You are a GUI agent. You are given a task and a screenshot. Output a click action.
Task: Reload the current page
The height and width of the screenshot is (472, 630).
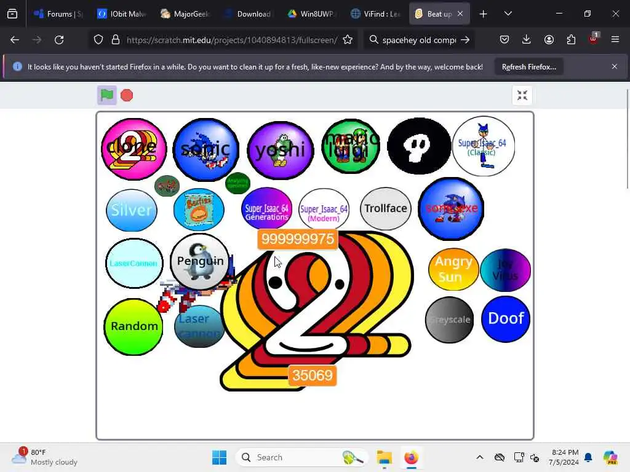pos(59,40)
